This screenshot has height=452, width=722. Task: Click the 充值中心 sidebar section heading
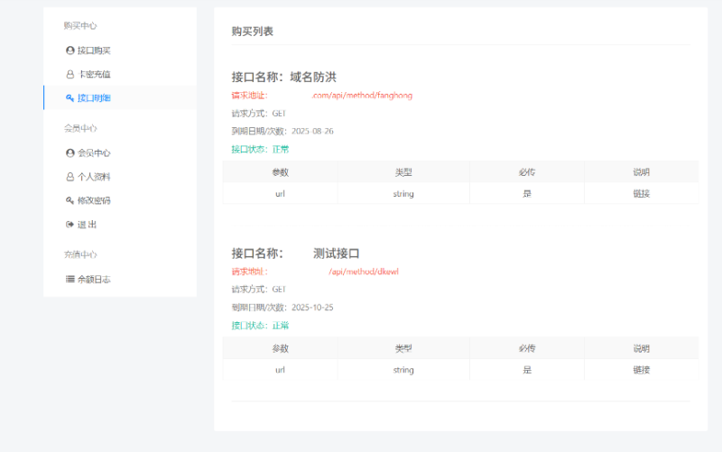coord(80,254)
